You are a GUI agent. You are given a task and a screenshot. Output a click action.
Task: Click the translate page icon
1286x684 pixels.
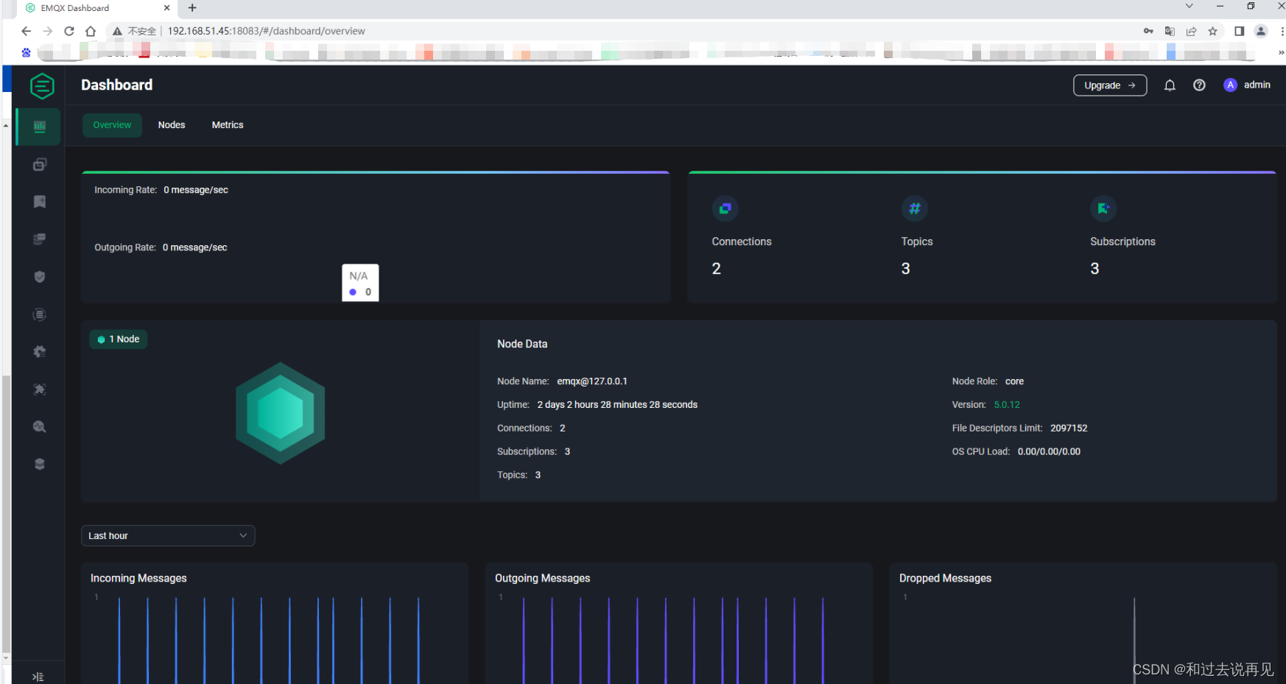coord(1170,31)
